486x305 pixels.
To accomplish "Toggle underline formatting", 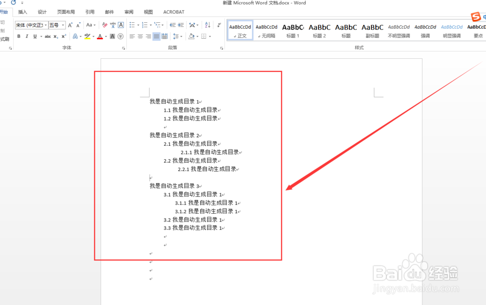I will click(35, 36).
